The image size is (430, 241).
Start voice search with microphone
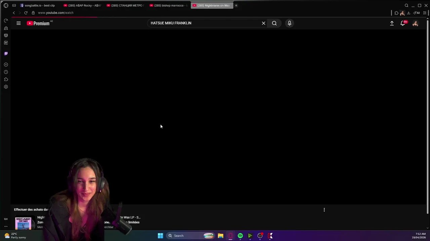tap(290, 23)
